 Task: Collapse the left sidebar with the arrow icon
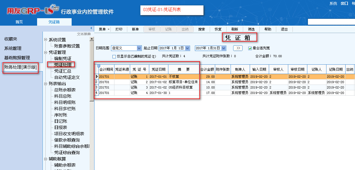pos(91,28)
